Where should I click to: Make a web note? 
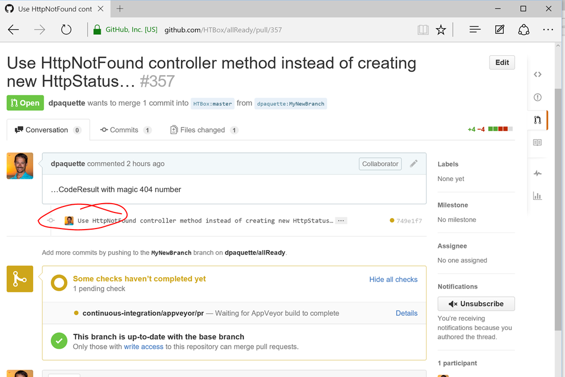pos(499,30)
